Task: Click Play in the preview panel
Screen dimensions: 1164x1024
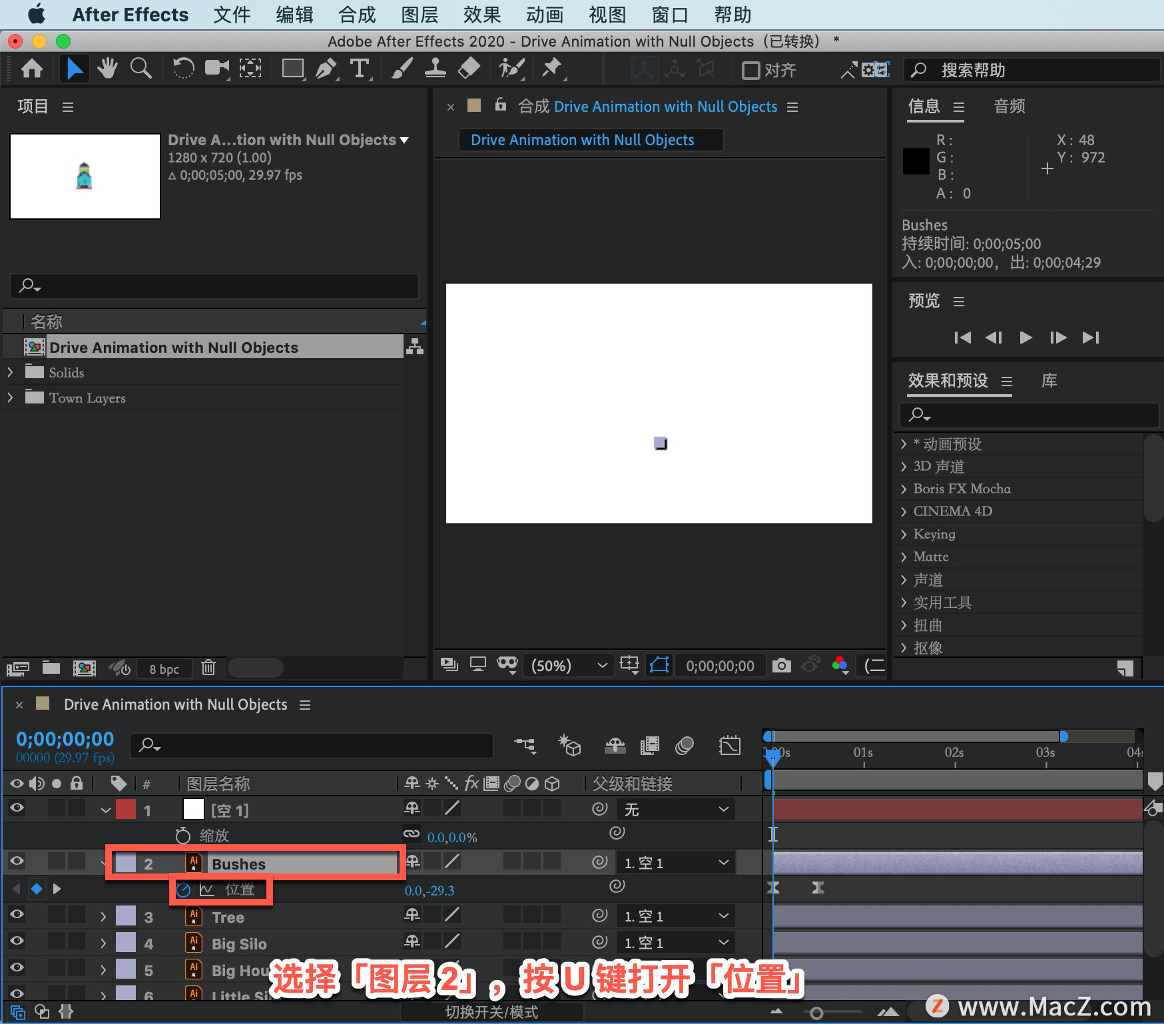Action: pyautogui.click(x=1025, y=338)
